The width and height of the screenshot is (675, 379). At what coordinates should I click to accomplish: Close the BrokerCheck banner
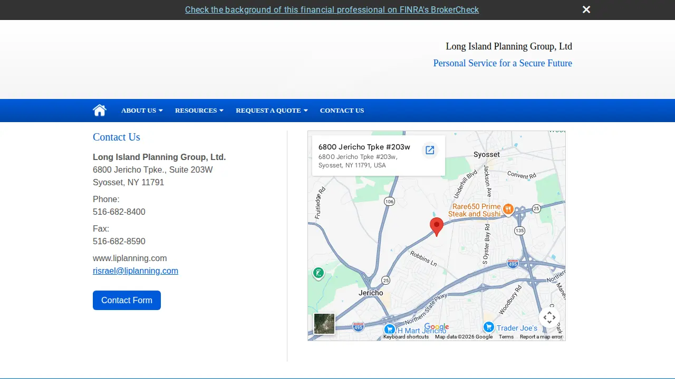click(586, 9)
